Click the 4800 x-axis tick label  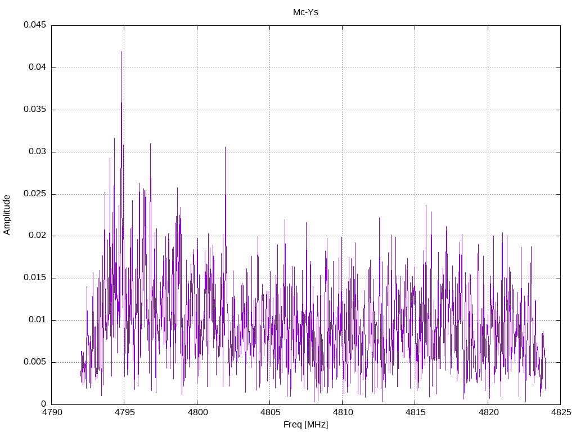pyautogui.click(x=197, y=413)
